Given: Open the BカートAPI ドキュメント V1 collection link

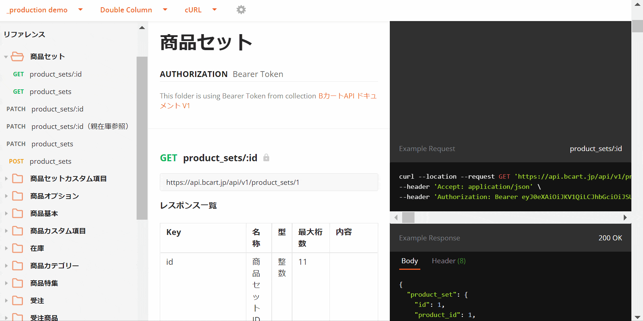Looking at the screenshot, I should click(x=268, y=101).
